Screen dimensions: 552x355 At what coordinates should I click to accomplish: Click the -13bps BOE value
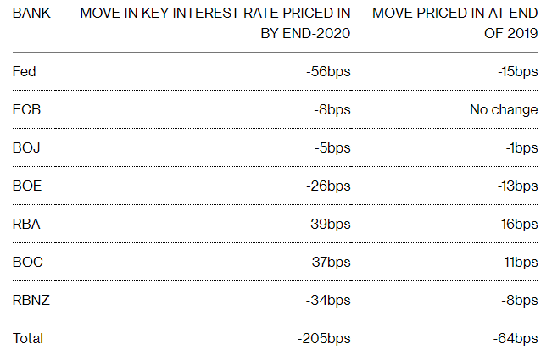(x=517, y=186)
